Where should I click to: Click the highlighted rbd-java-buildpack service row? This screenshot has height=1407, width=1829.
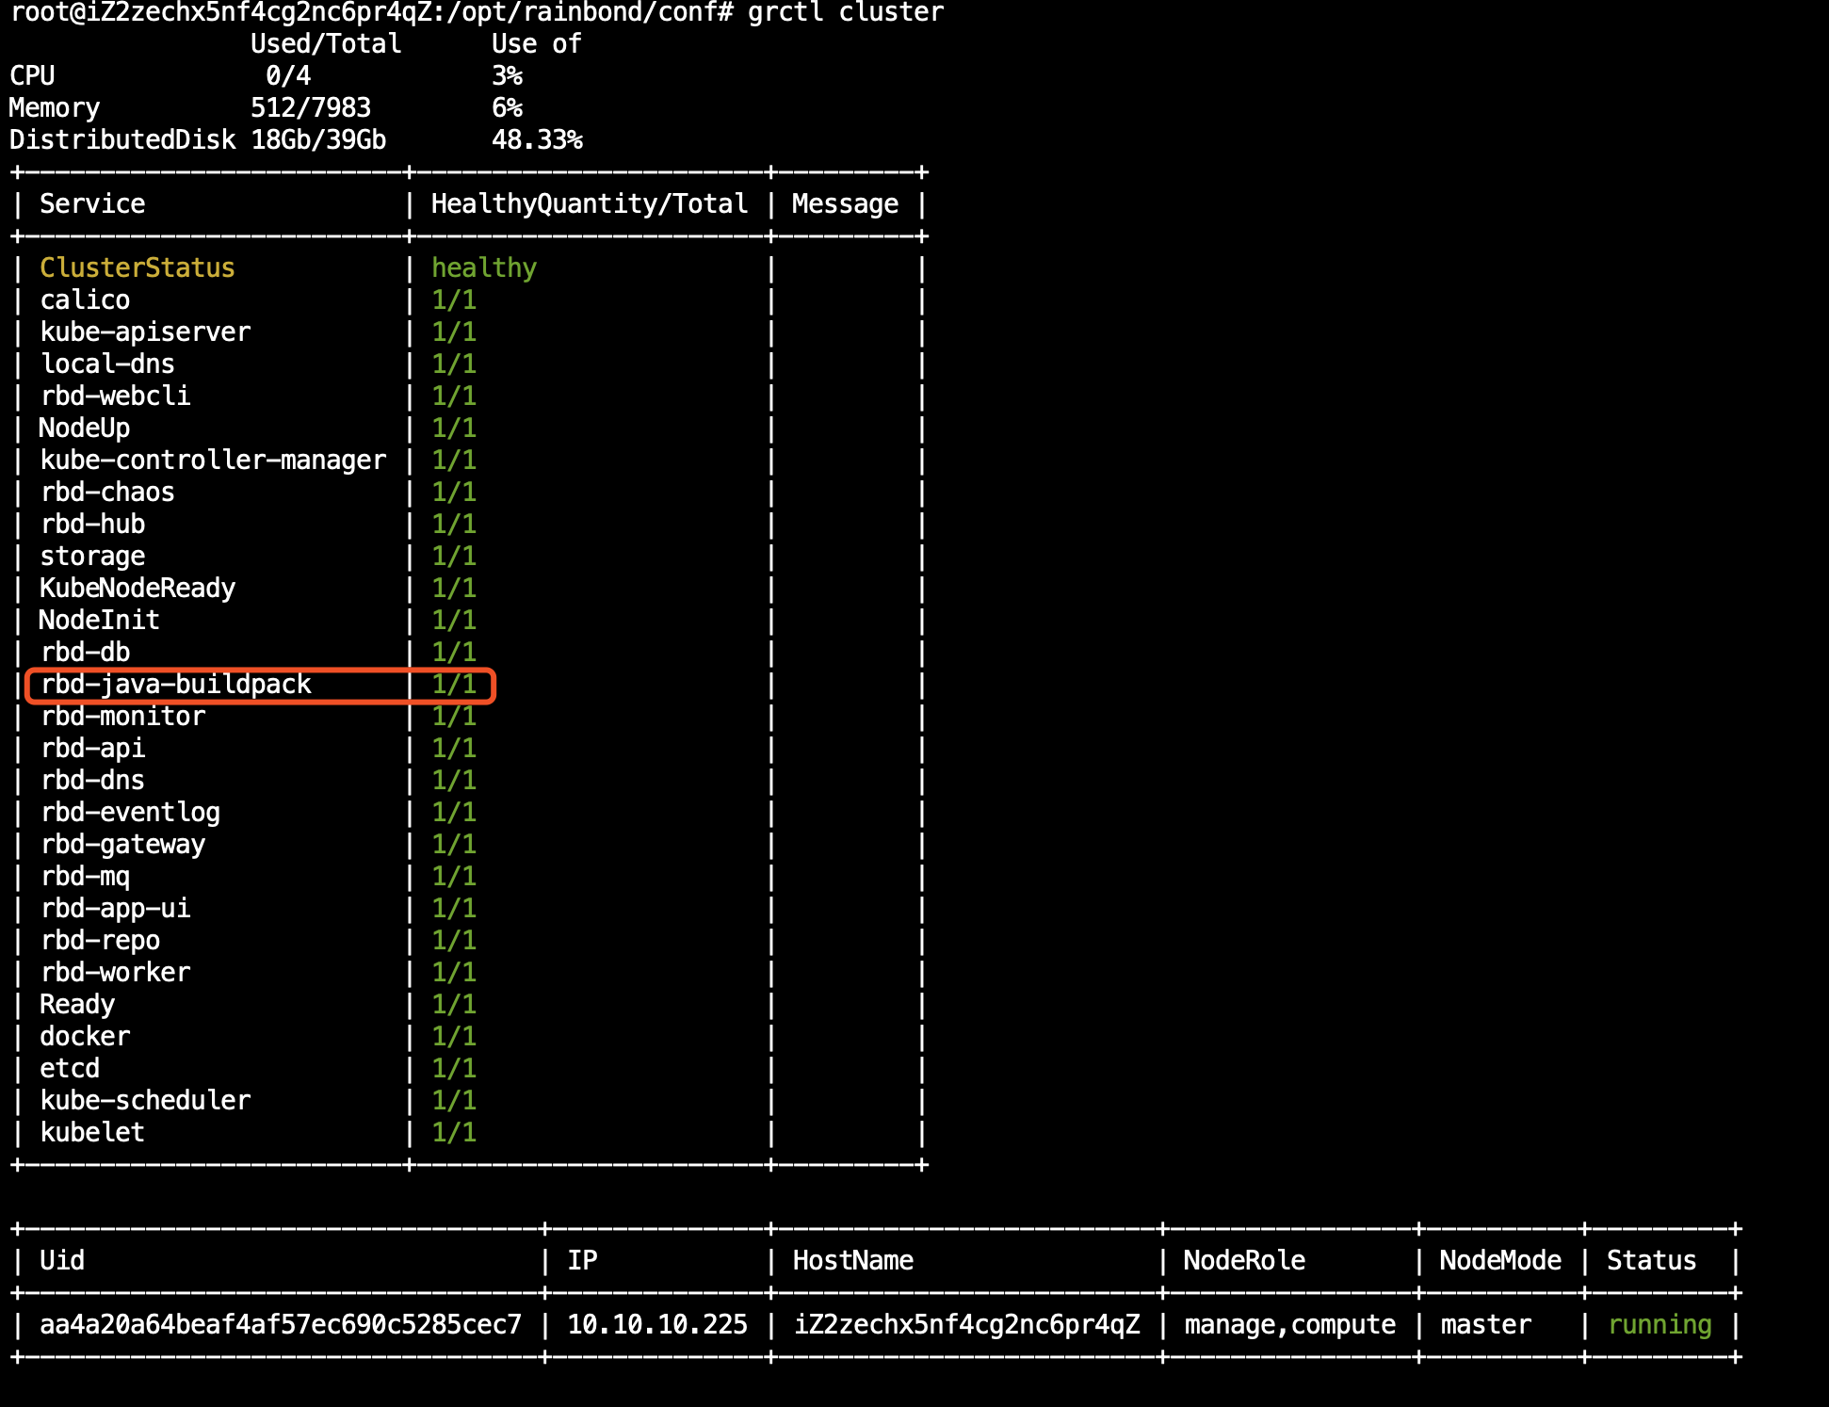tap(176, 685)
